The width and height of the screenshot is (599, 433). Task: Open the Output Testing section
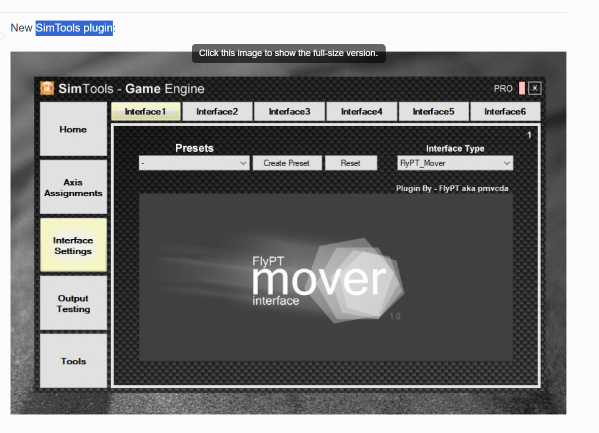point(73,303)
